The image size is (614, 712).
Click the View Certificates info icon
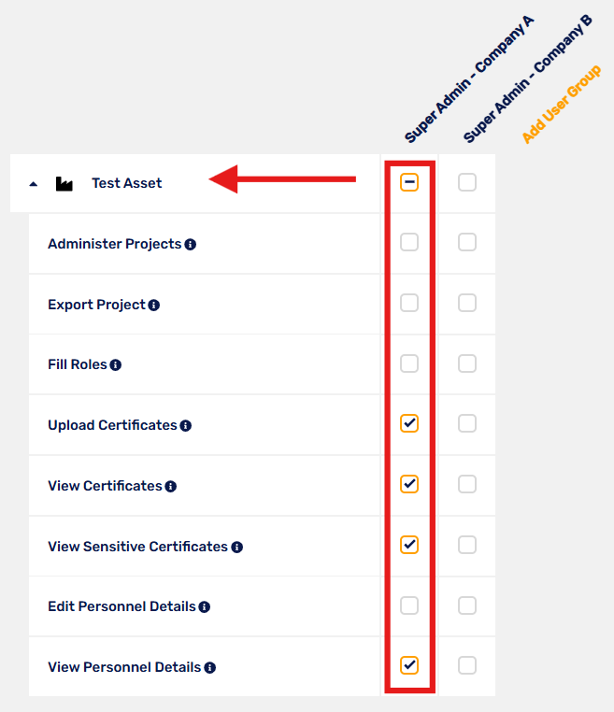pyautogui.click(x=171, y=487)
